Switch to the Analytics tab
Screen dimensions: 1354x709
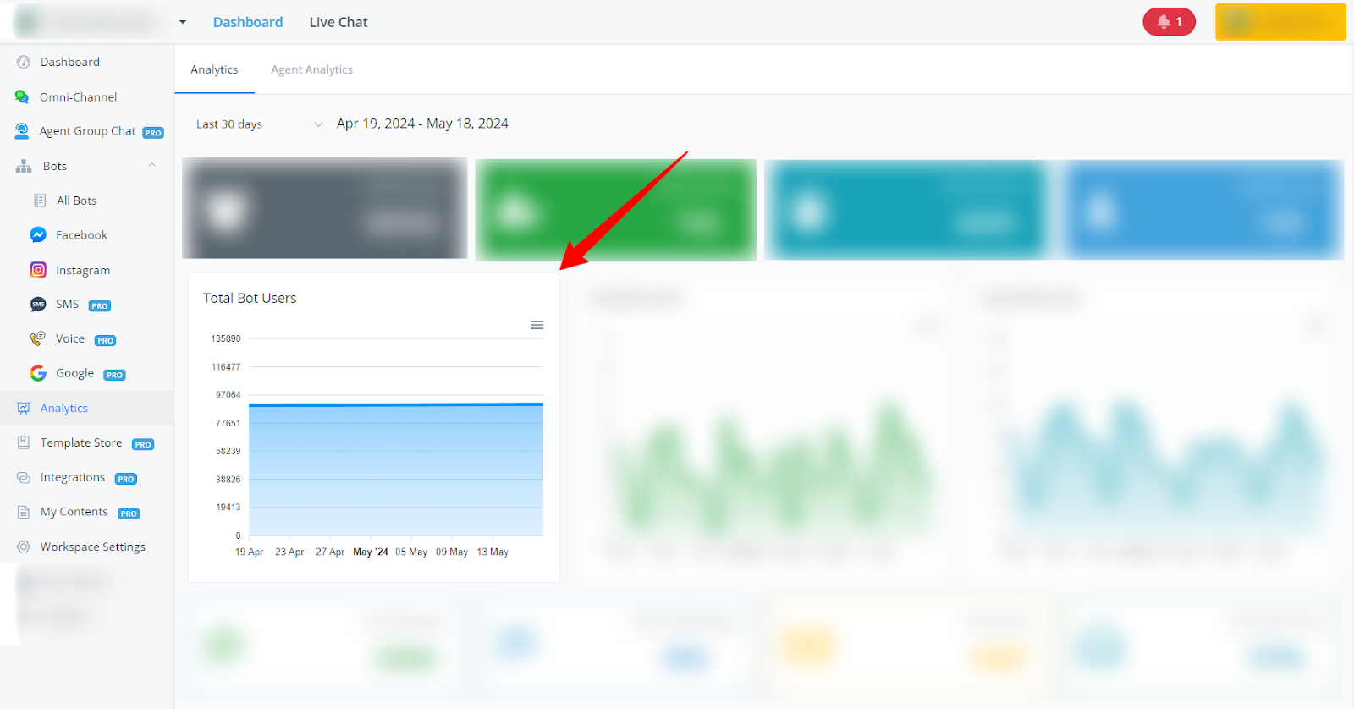[214, 69]
